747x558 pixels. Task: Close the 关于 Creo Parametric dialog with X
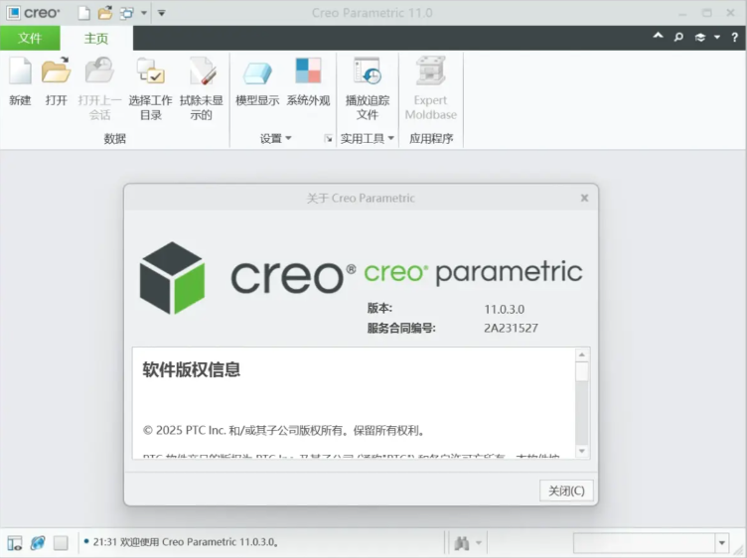pos(584,198)
